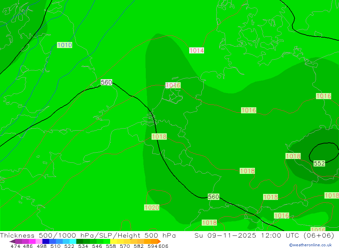Pick the cyan swatch in the legend

click(73, 241)
